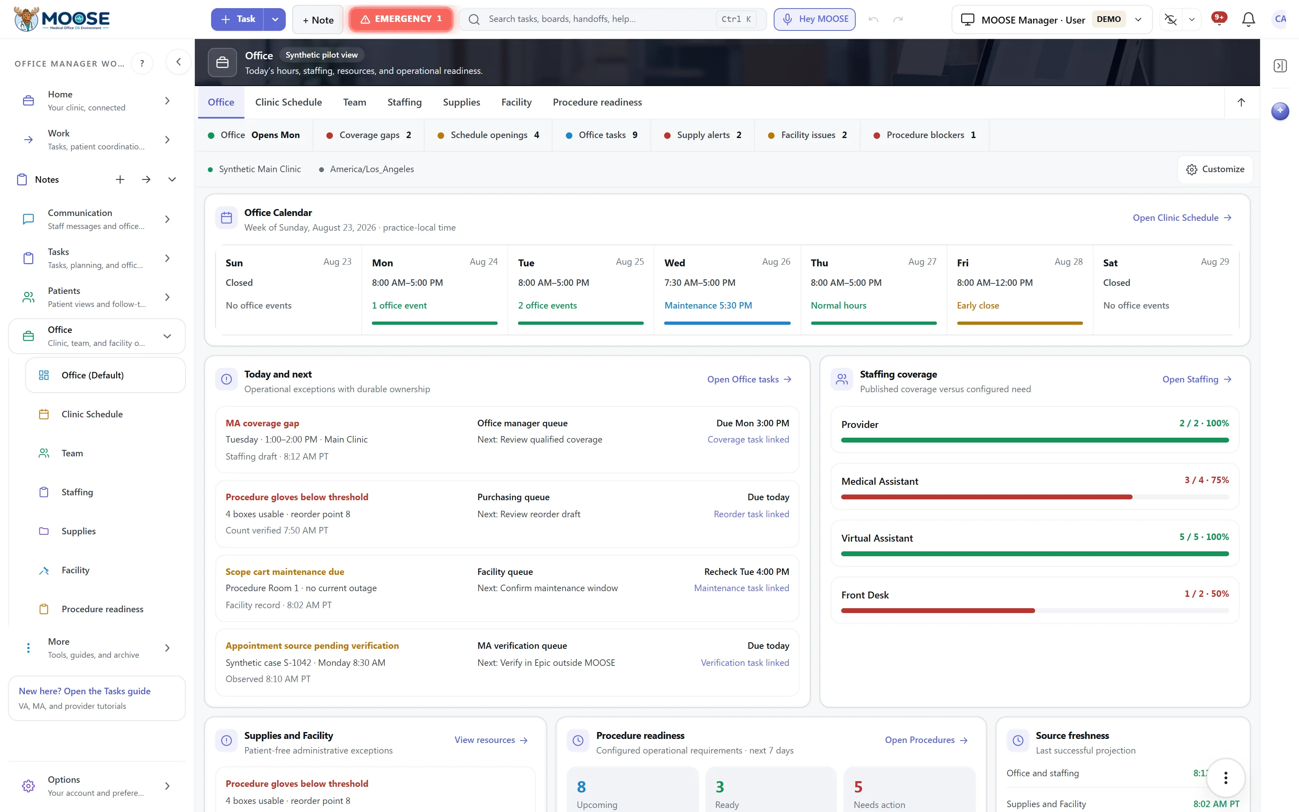Viewport: 1299px width, 812px height.
Task: Open the Task button dropdown arrow
Action: [275, 19]
